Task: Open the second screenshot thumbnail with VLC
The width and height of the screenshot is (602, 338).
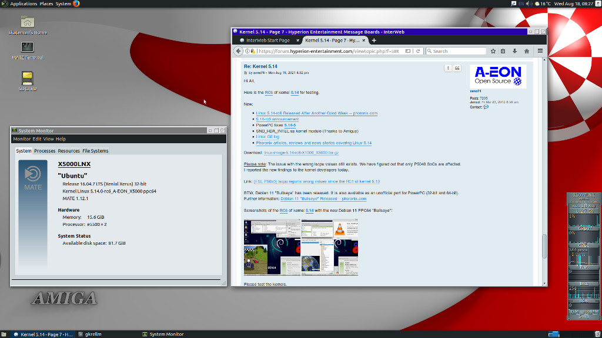Action: pos(330,247)
